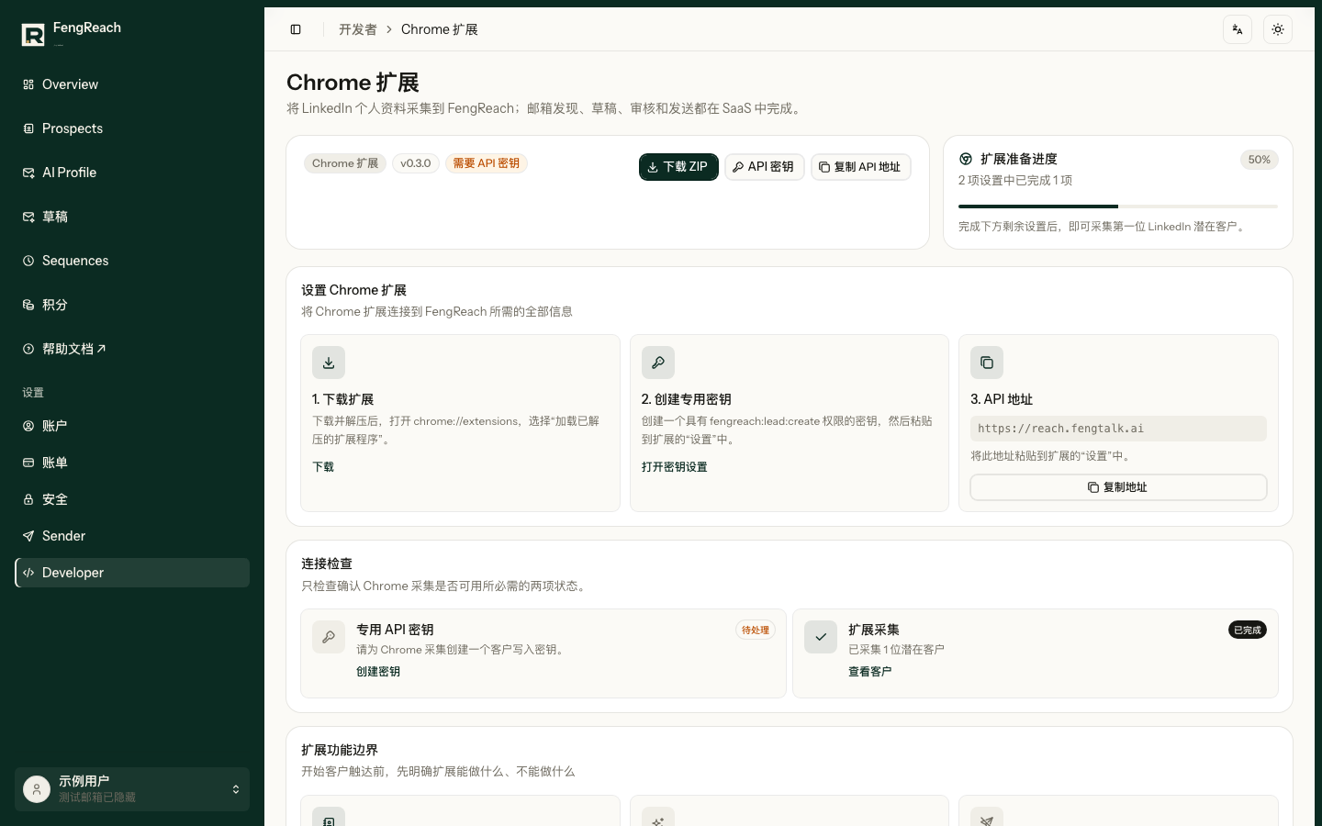1322x826 pixels.
Task: Toggle the sidebar panel icon
Action: coord(296,29)
